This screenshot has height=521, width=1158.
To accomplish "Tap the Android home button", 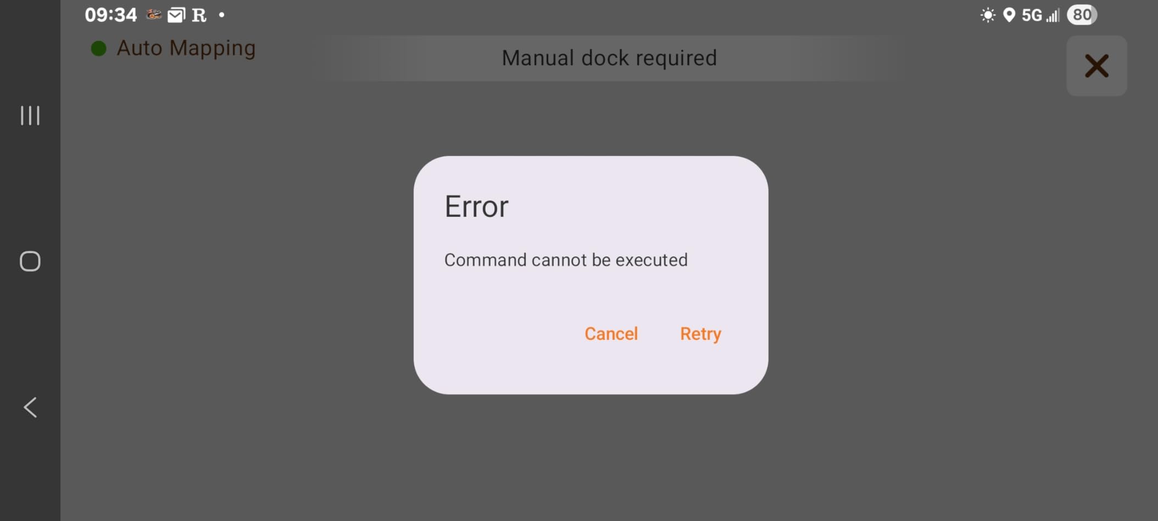I will click(30, 261).
